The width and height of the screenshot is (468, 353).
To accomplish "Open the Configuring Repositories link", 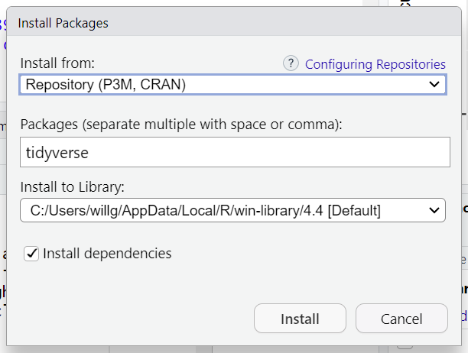I will (375, 64).
